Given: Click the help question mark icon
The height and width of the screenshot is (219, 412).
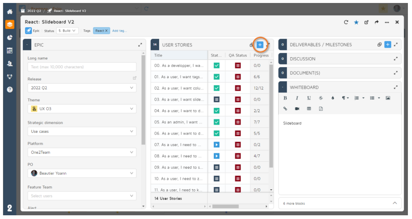Looking at the screenshot, I should click(x=10, y=90).
